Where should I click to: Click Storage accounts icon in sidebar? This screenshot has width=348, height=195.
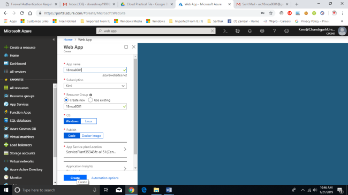click(x=6, y=153)
